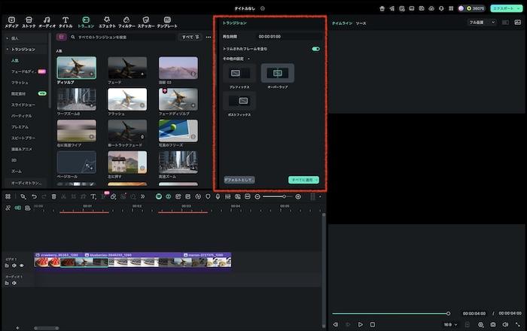Select the ディゾルブ transition thumbnail
The height and width of the screenshot is (331, 527).
pos(76,68)
